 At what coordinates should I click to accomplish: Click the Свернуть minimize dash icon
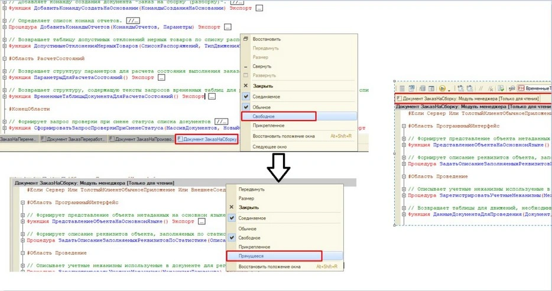pyautogui.click(x=246, y=67)
